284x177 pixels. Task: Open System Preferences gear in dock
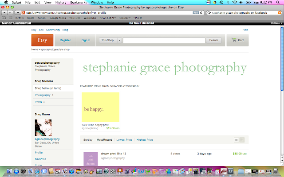click(113, 171)
